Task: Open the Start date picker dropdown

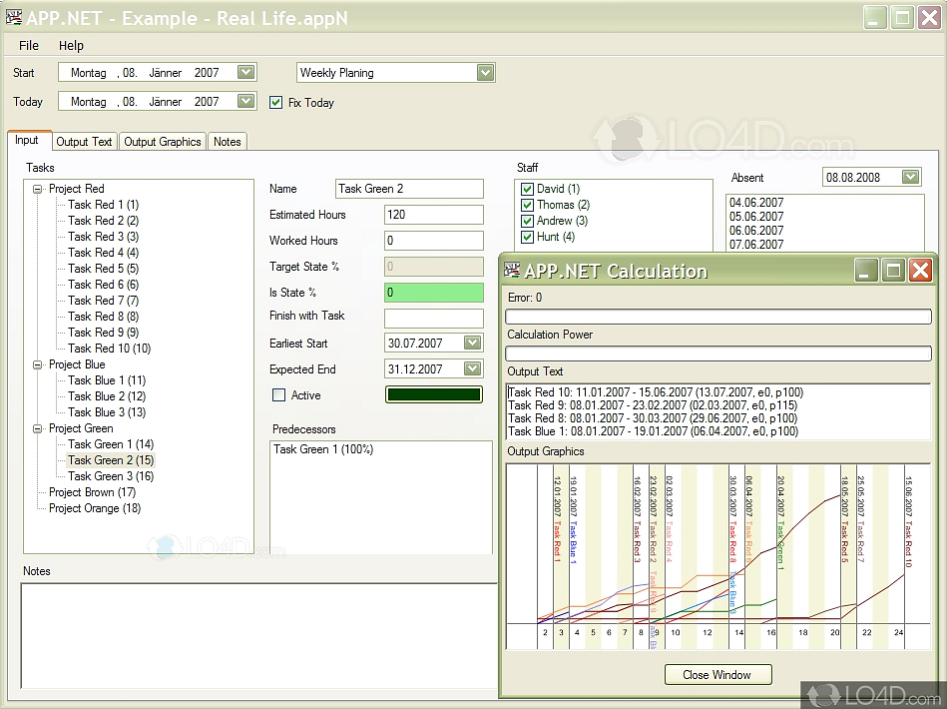Action: point(245,72)
